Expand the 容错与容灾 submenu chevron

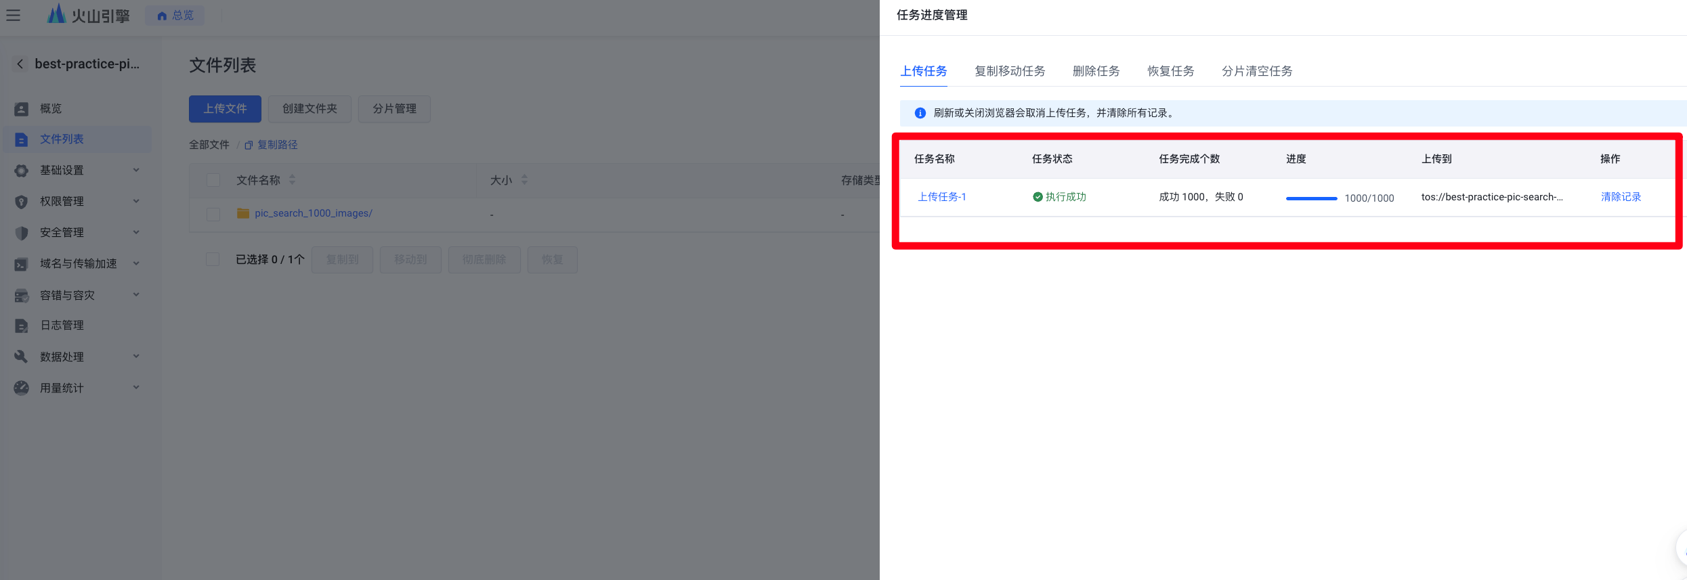coord(136,294)
